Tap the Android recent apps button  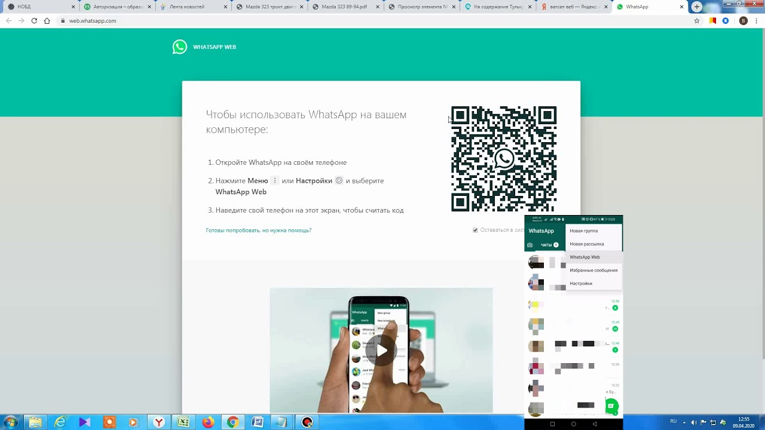(x=552, y=424)
